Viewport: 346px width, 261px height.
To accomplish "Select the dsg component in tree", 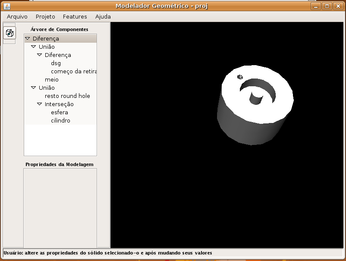I will point(56,63).
